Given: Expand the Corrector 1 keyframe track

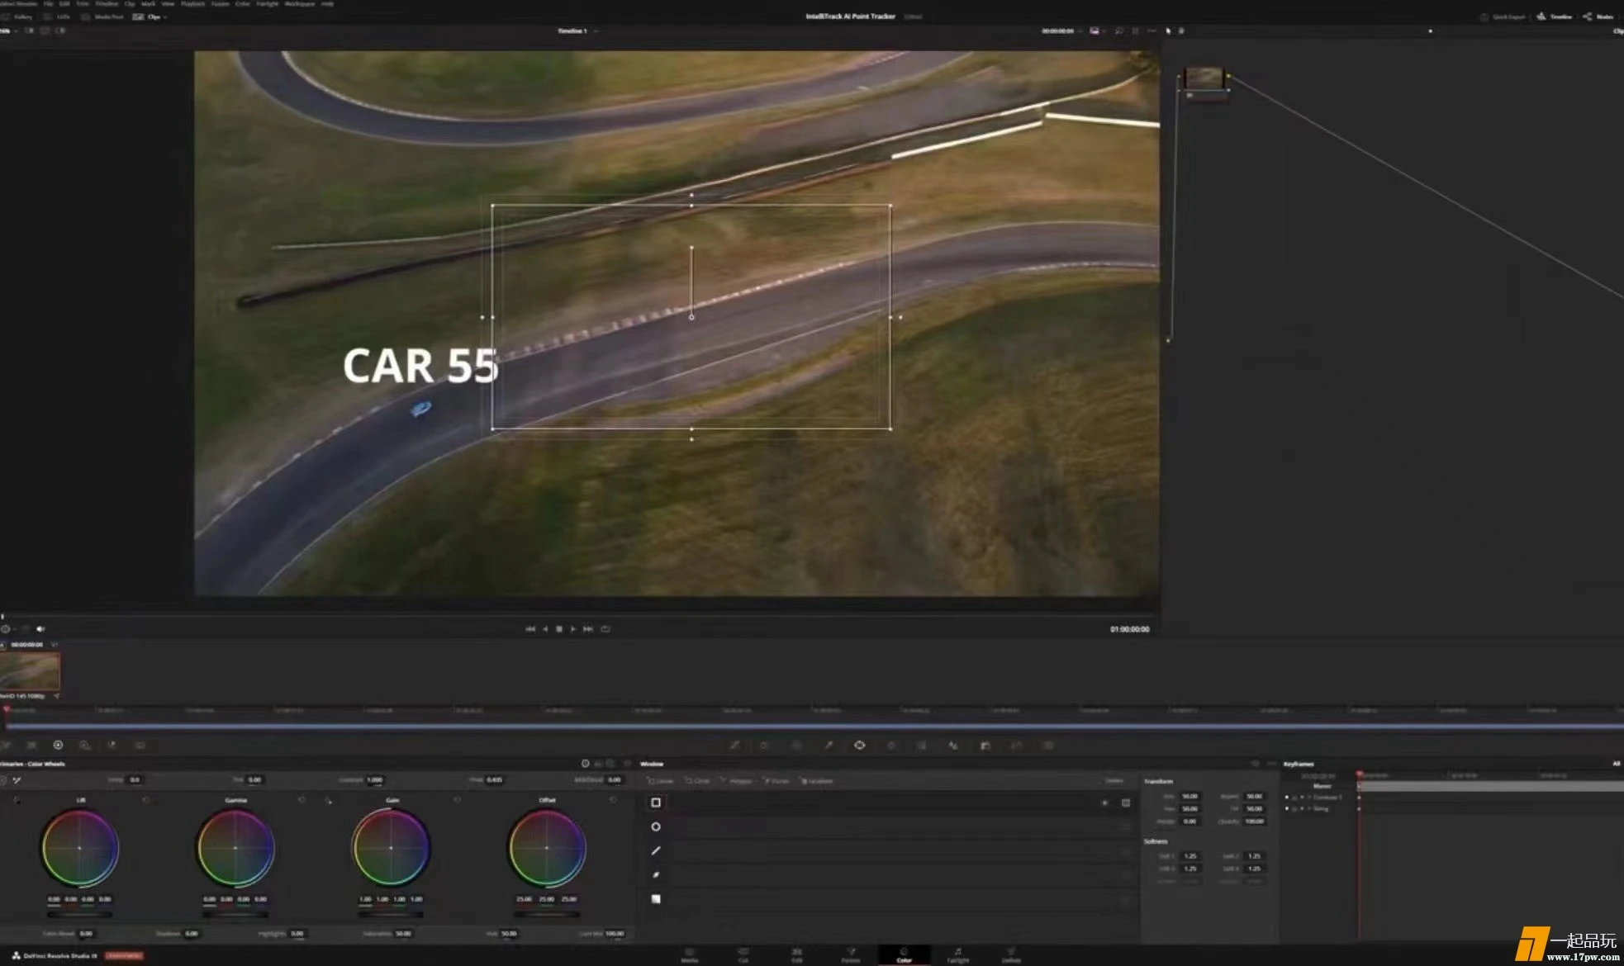Looking at the screenshot, I should [1308, 798].
